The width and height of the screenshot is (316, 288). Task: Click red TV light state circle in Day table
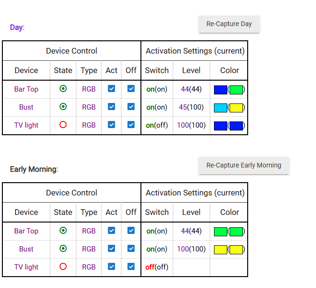[x=63, y=125]
